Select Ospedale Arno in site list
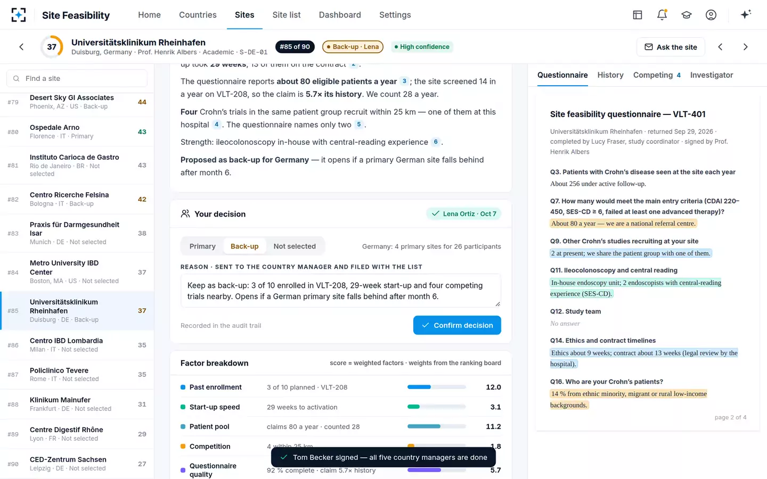This screenshot has height=479, width=767. 77,131
